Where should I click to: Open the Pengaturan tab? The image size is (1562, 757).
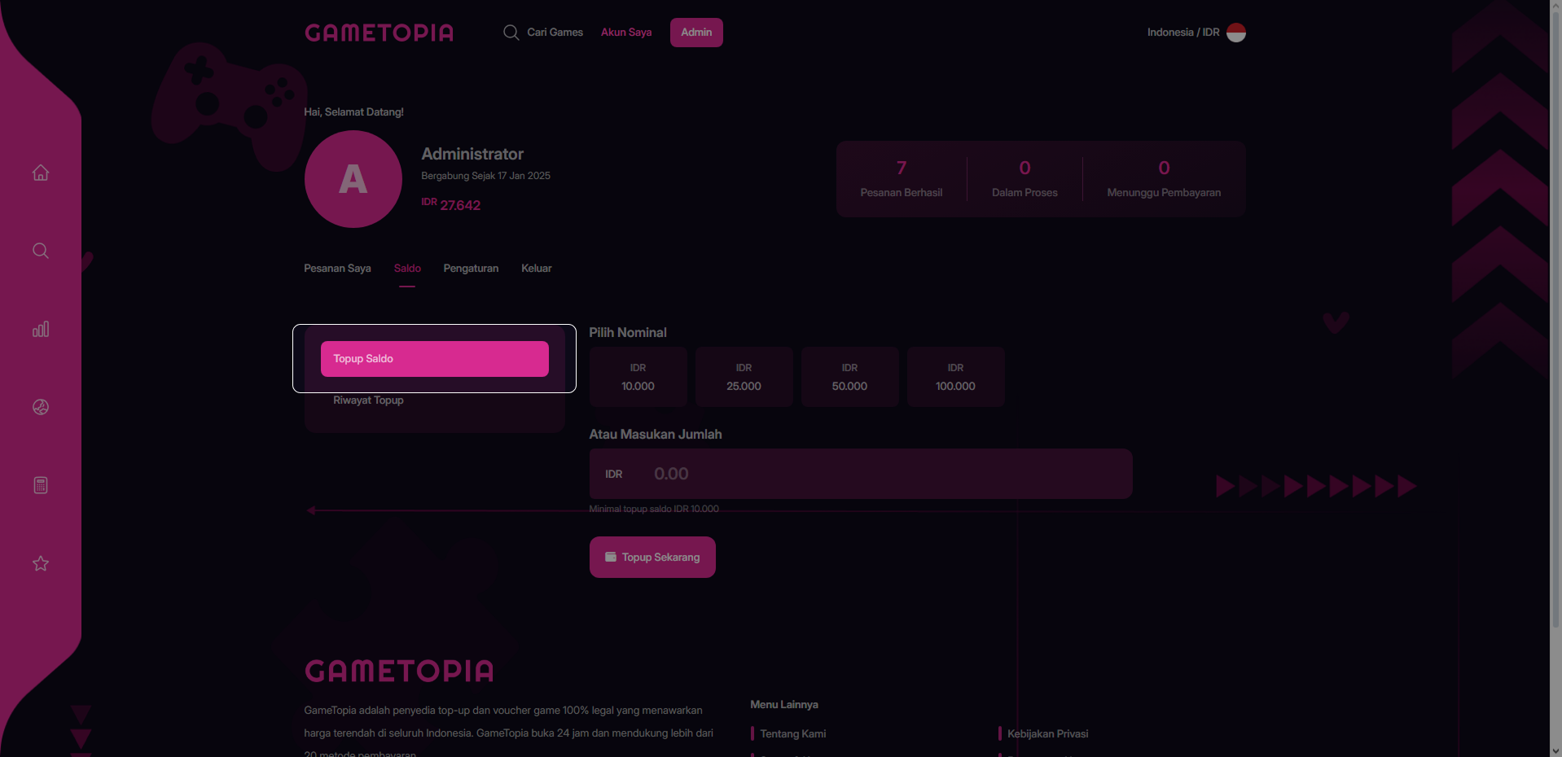pyautogui.click(x=471, y=269)
